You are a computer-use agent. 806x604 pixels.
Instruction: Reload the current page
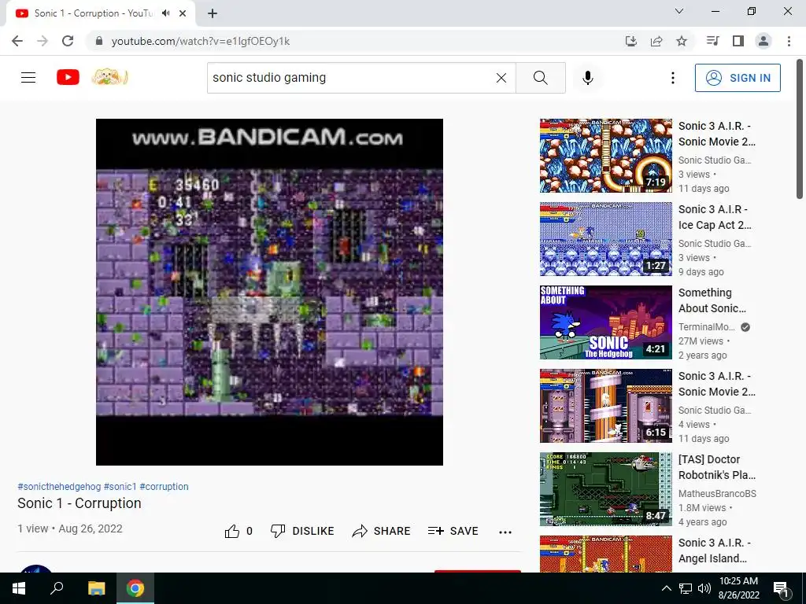click(x=68, y=41)
